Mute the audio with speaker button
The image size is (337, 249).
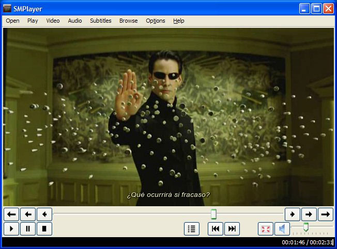282,229
